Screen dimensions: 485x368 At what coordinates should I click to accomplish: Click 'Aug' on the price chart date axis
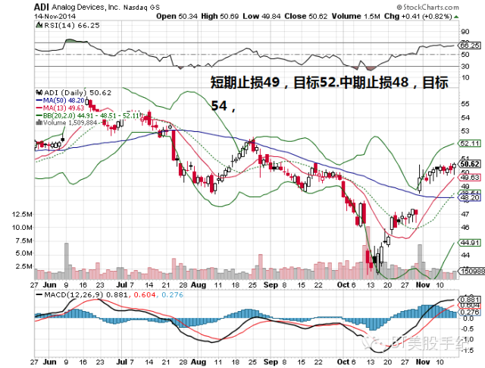(x=199, y=285)
